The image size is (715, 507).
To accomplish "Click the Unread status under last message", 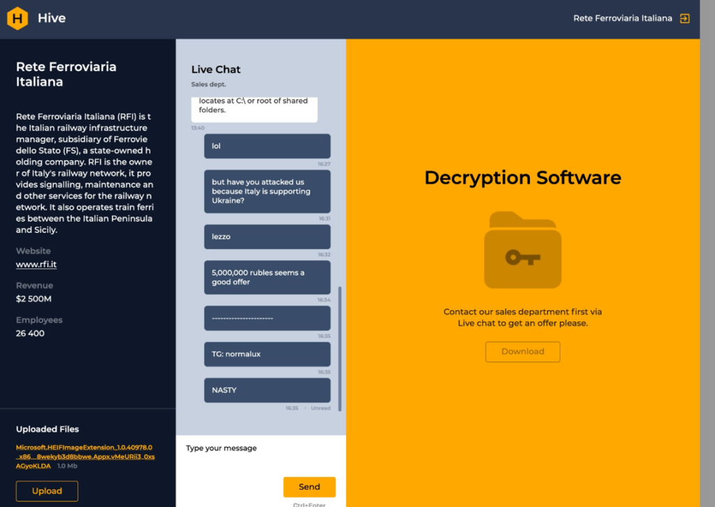I will click(320, 408).
